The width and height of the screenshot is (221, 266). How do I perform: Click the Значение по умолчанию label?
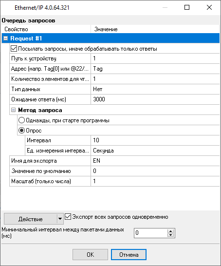(41, 171)
